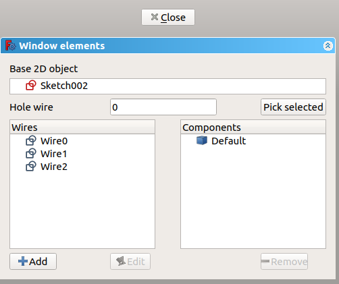Click the plus icon on Add button
Viewport: 339px width, 284px height.
(23, 261)
